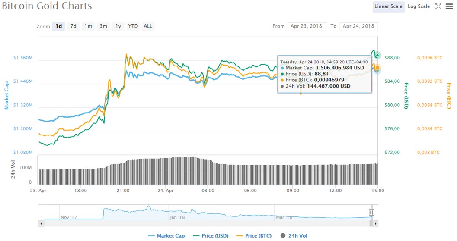Click the navigator range handle
This screenshot has height=241, width=457.
point(371,212)
